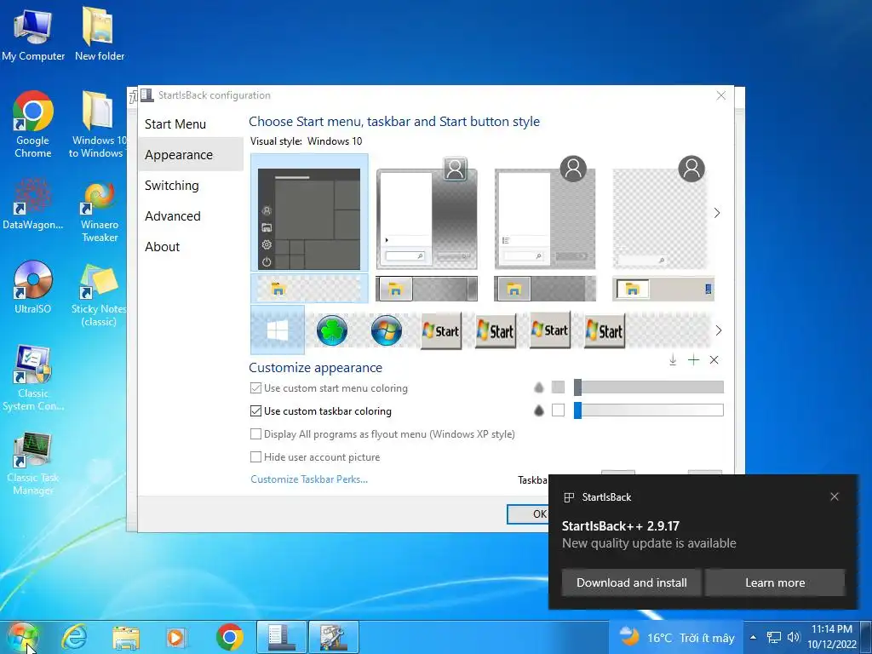Dismiss the StartIsBack update notification
872x654 pixels.
tap(835, 496)
